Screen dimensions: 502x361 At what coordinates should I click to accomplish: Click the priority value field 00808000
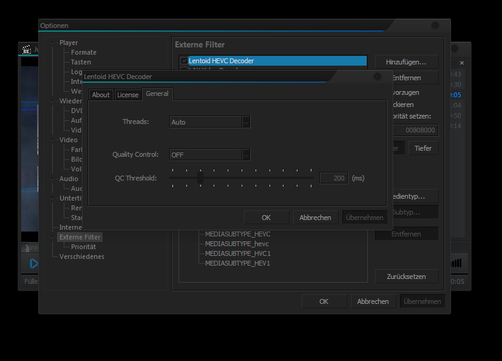pos(416,130)
